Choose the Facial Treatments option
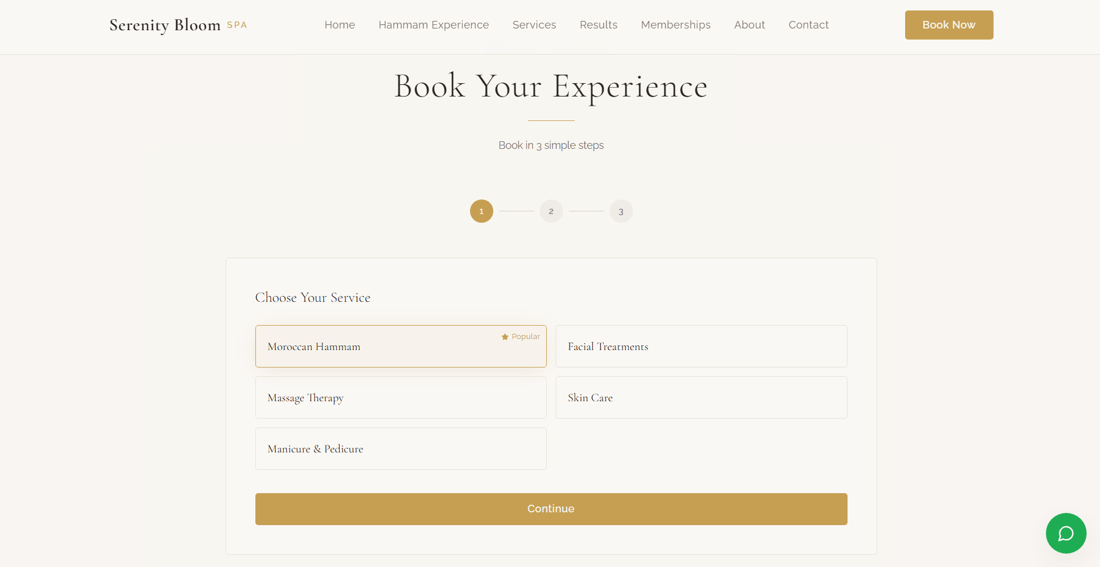 (x=701, y=347)
